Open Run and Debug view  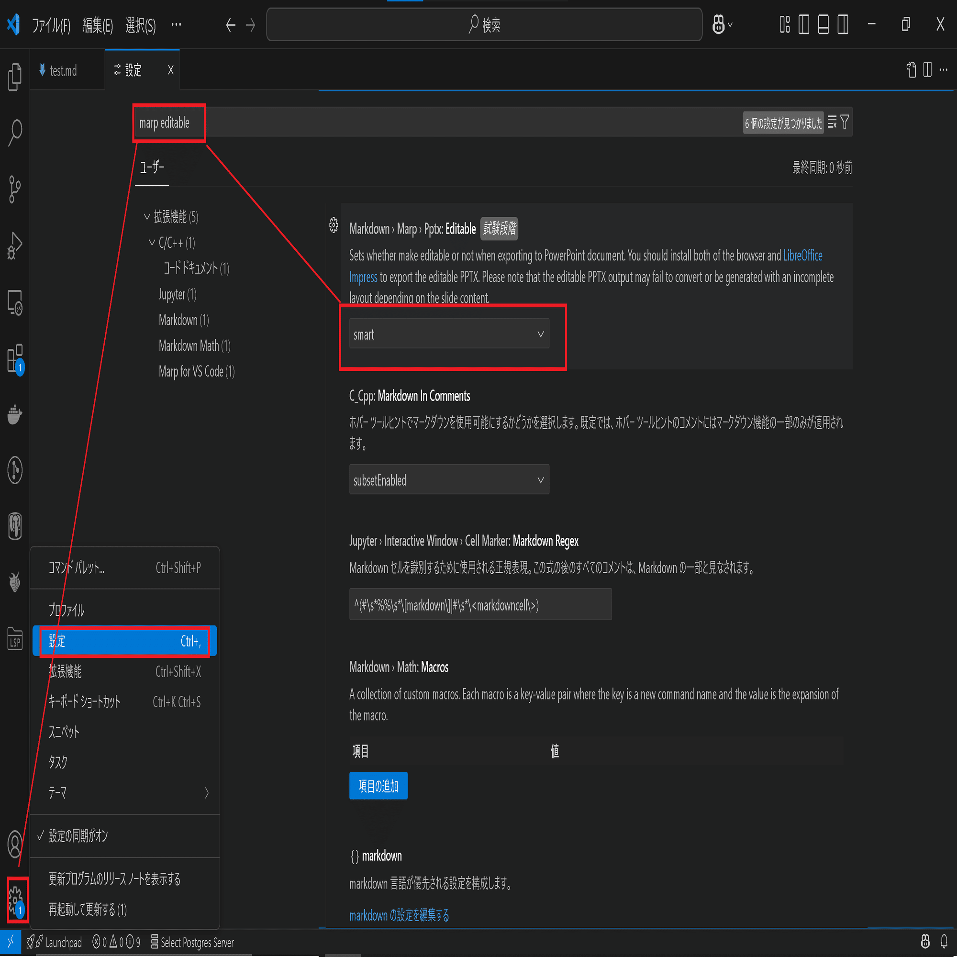tap(15, 245)
